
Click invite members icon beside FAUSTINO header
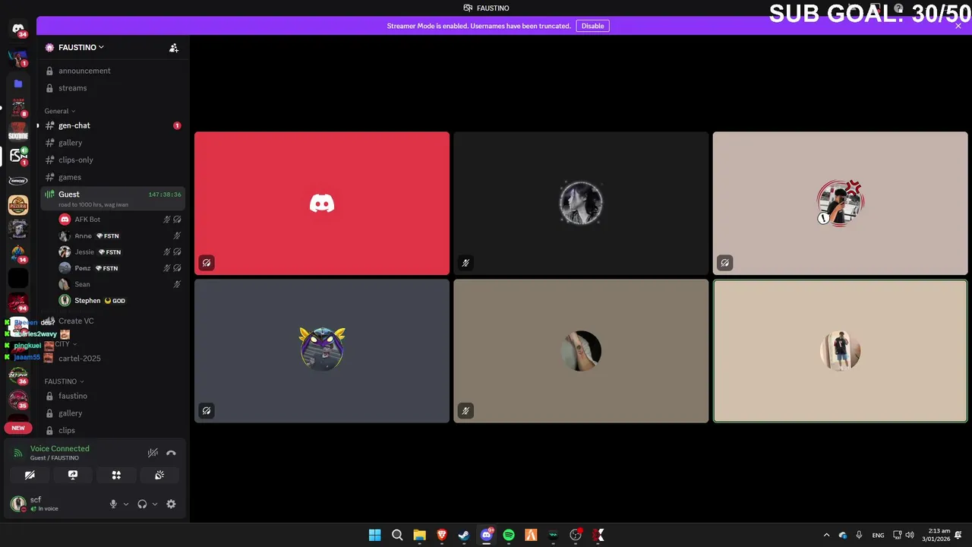(x=174, y=47)
